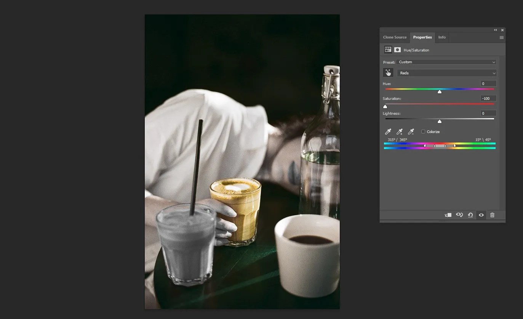Collapse the panel with the double-arrow chevron
The width and height of the screenshot is (523, 319).
[x=495, y=30]
